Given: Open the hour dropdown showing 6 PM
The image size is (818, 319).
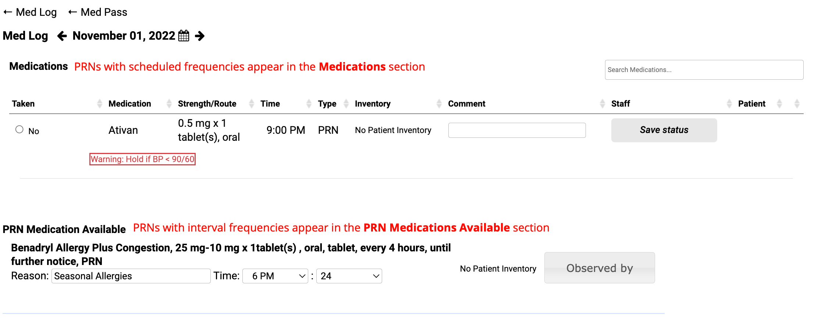Looking at the screenshot, I should click(275, 276).
